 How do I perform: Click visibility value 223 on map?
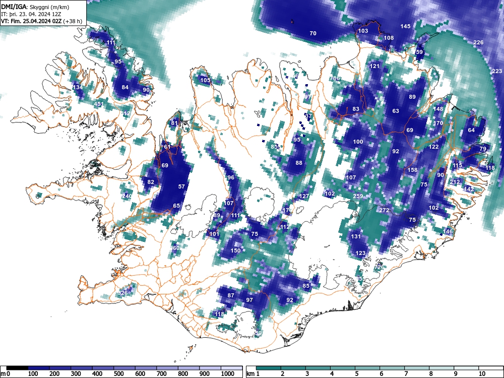click(x=497, y=71)
